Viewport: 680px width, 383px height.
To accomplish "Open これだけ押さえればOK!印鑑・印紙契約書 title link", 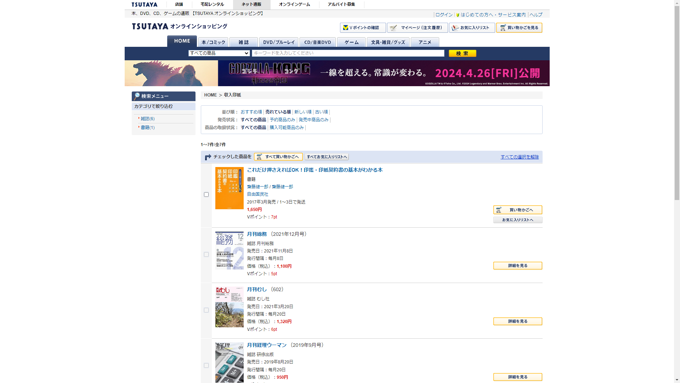I will tap(315, 170).
